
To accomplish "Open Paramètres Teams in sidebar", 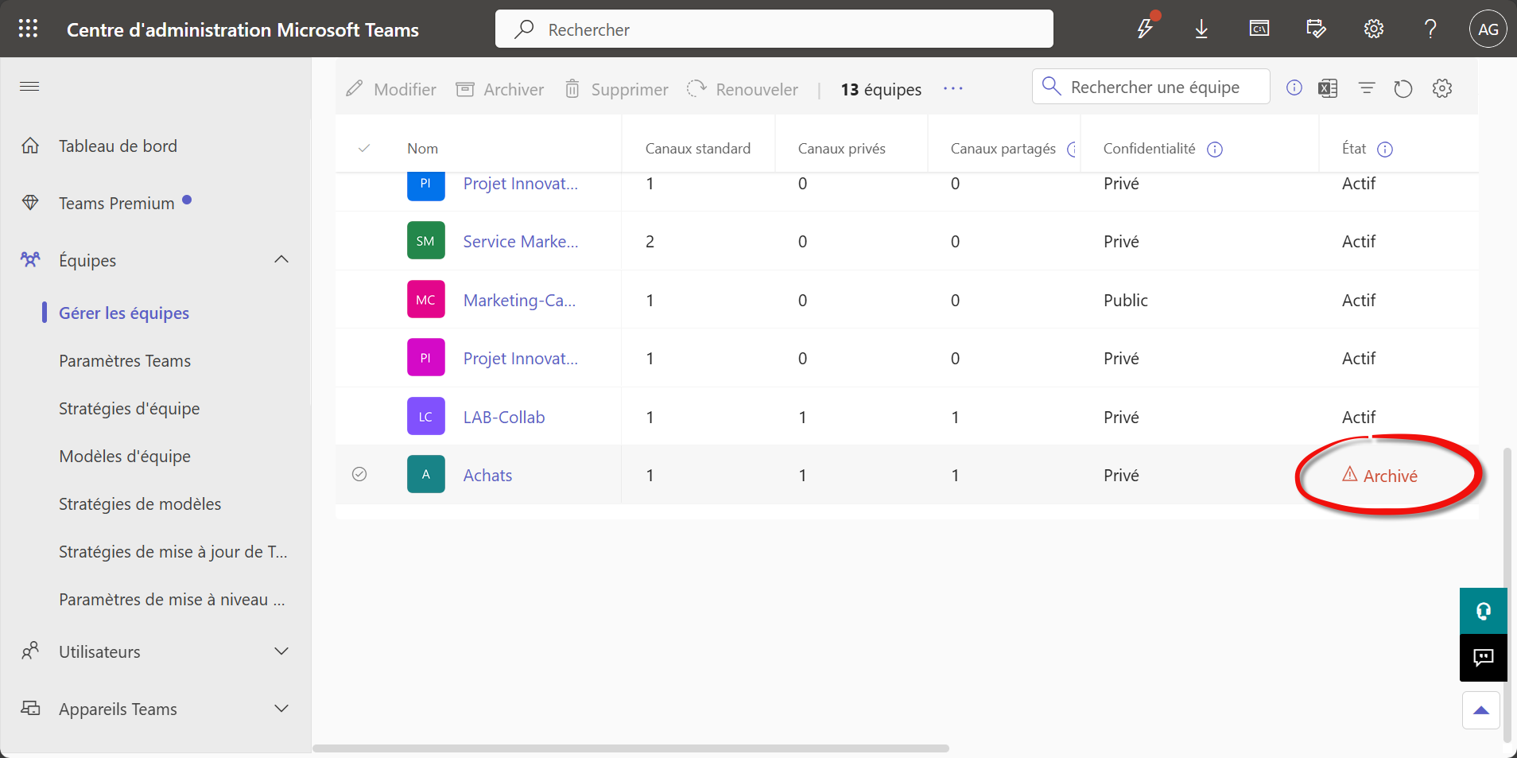I will (125, 361).
